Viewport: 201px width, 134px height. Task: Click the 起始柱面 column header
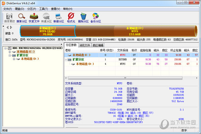pos(145,50)
